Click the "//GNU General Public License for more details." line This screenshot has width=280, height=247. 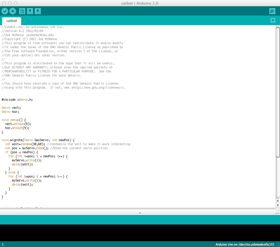[41, 75]
